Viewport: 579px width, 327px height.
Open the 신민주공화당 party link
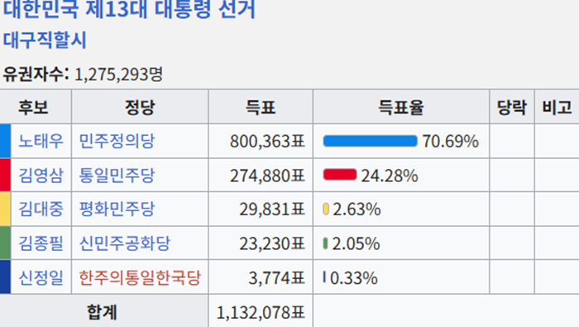click(x=124, y=243)
